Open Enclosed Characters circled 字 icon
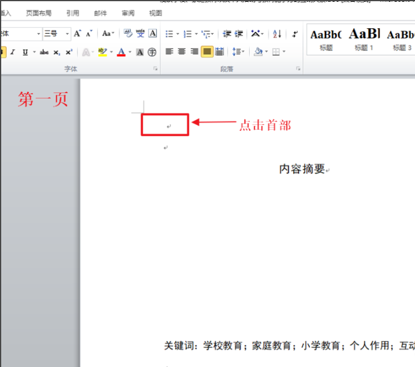The height and width of the screenshot is (367, 415). 152,52
